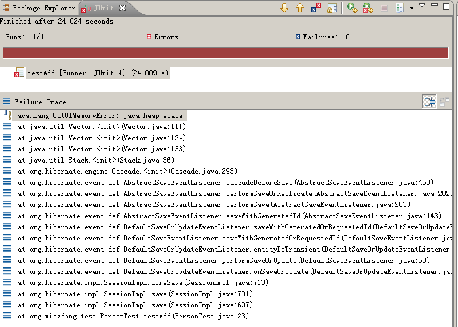Select onSaveOrUpdate stack frame line
The image size is (458, 327).
[x=235, y=271]
